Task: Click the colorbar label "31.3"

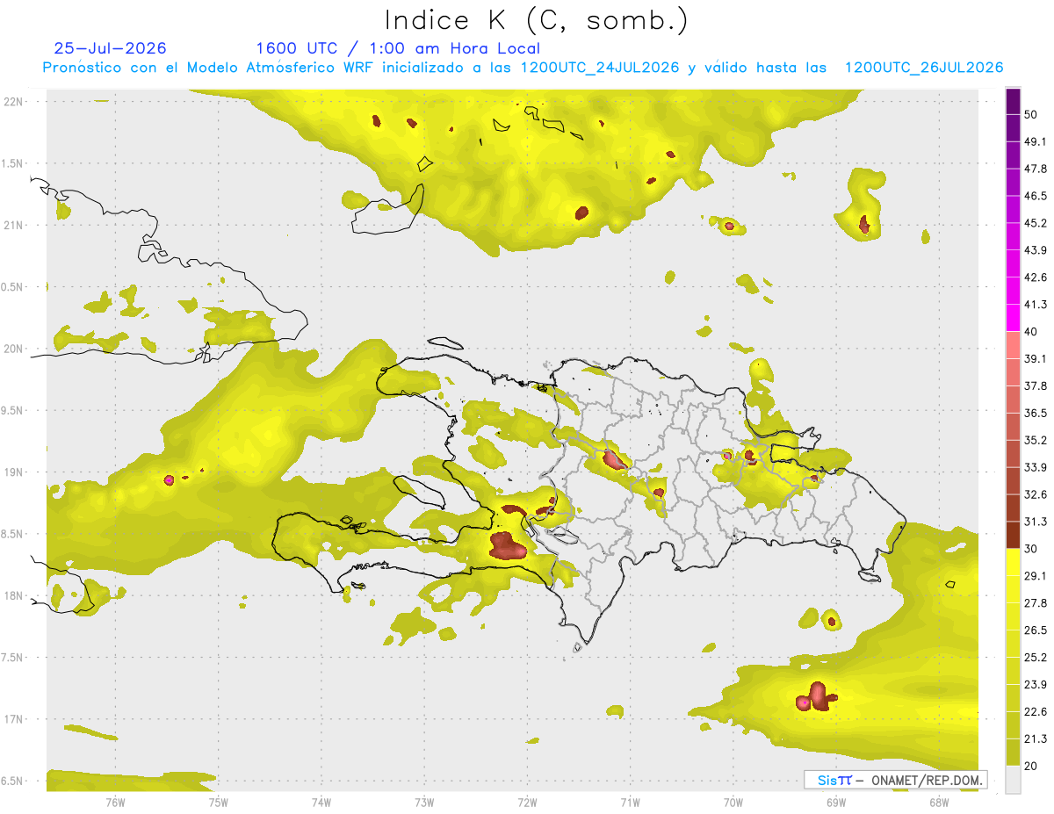Action: (1036, 522)
